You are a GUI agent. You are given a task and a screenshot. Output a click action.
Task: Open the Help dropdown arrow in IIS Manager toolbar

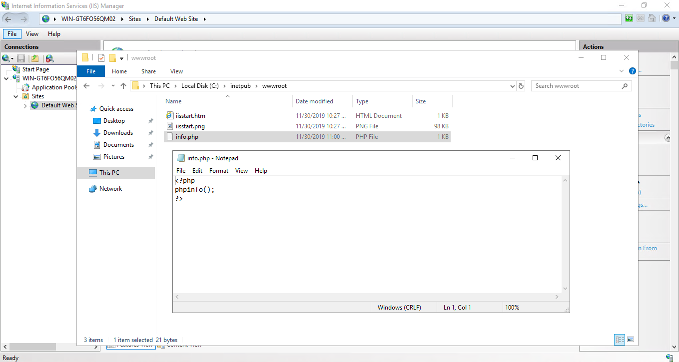coord(674,18)
